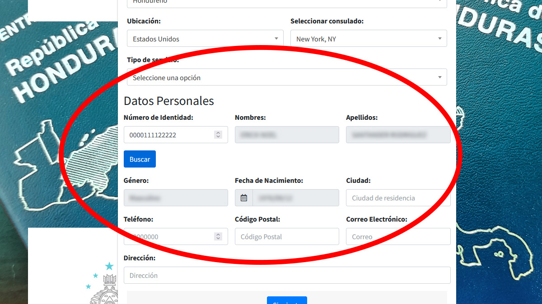The height and width of the screenshot is (304, 542).
Task: Click the chevron on the Seleccionar consulado dropdown
Action: 439,38
